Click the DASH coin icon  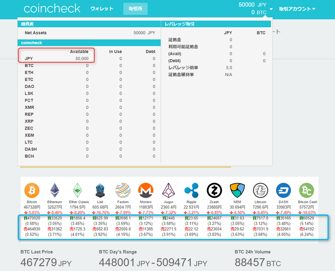pos(283,190)
